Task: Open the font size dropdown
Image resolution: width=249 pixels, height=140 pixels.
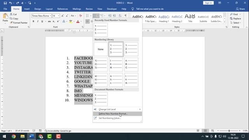Action: [x=59, y=16]
